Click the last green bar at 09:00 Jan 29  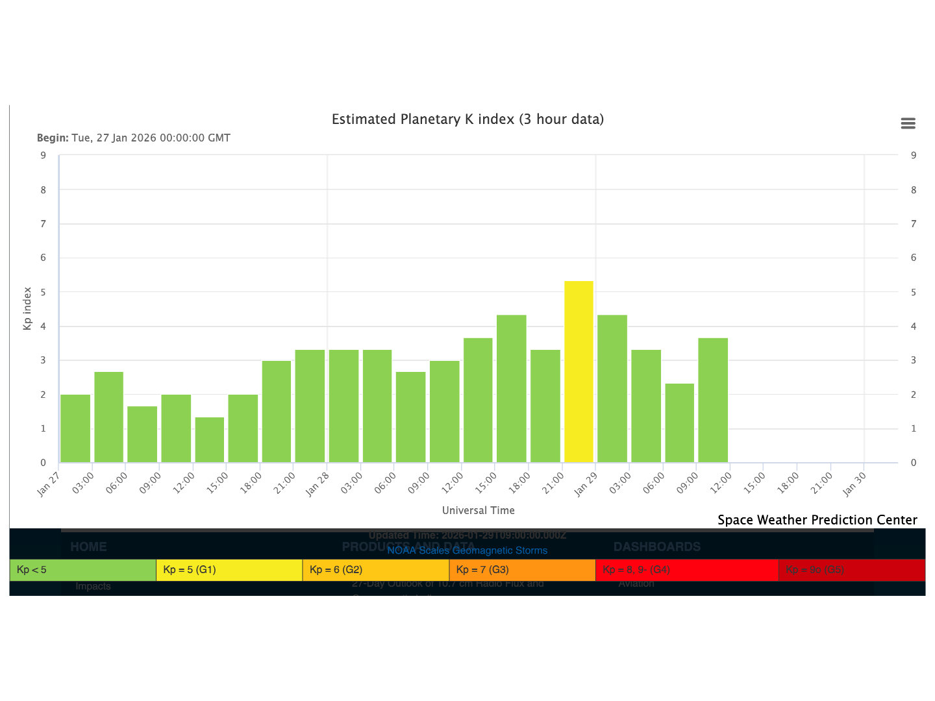pyautogui.click(x=713, y=400)
